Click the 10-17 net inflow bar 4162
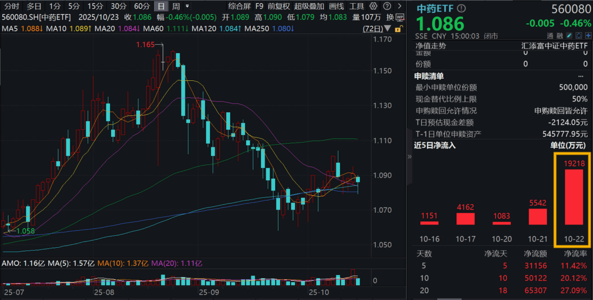This screenshot has height=300, width=593. point(465,219)
